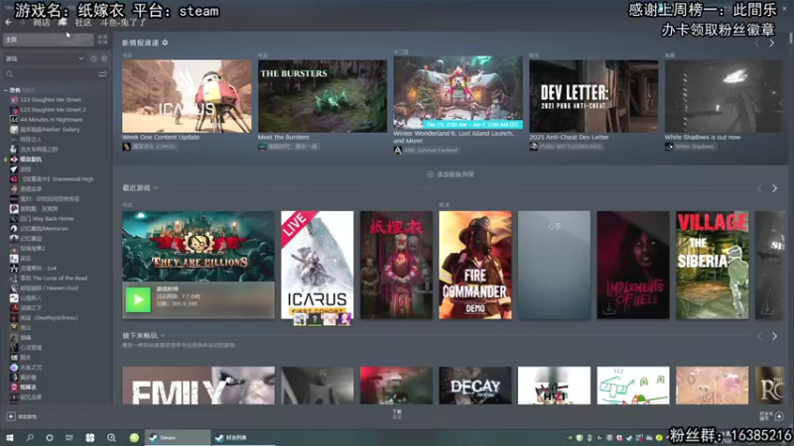Click the ICARUS game tag under the news card

coord(150,147)
